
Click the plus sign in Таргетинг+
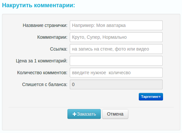pyautogui.click(x=160, y=97)
